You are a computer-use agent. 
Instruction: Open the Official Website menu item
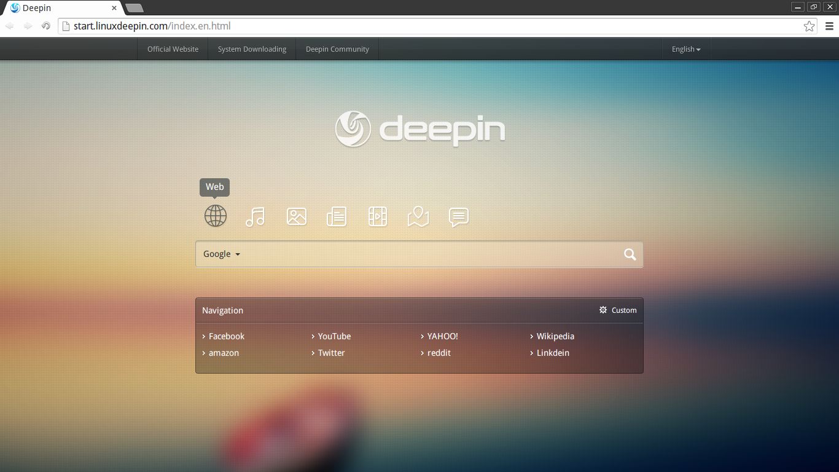click(x=173, y=49)
